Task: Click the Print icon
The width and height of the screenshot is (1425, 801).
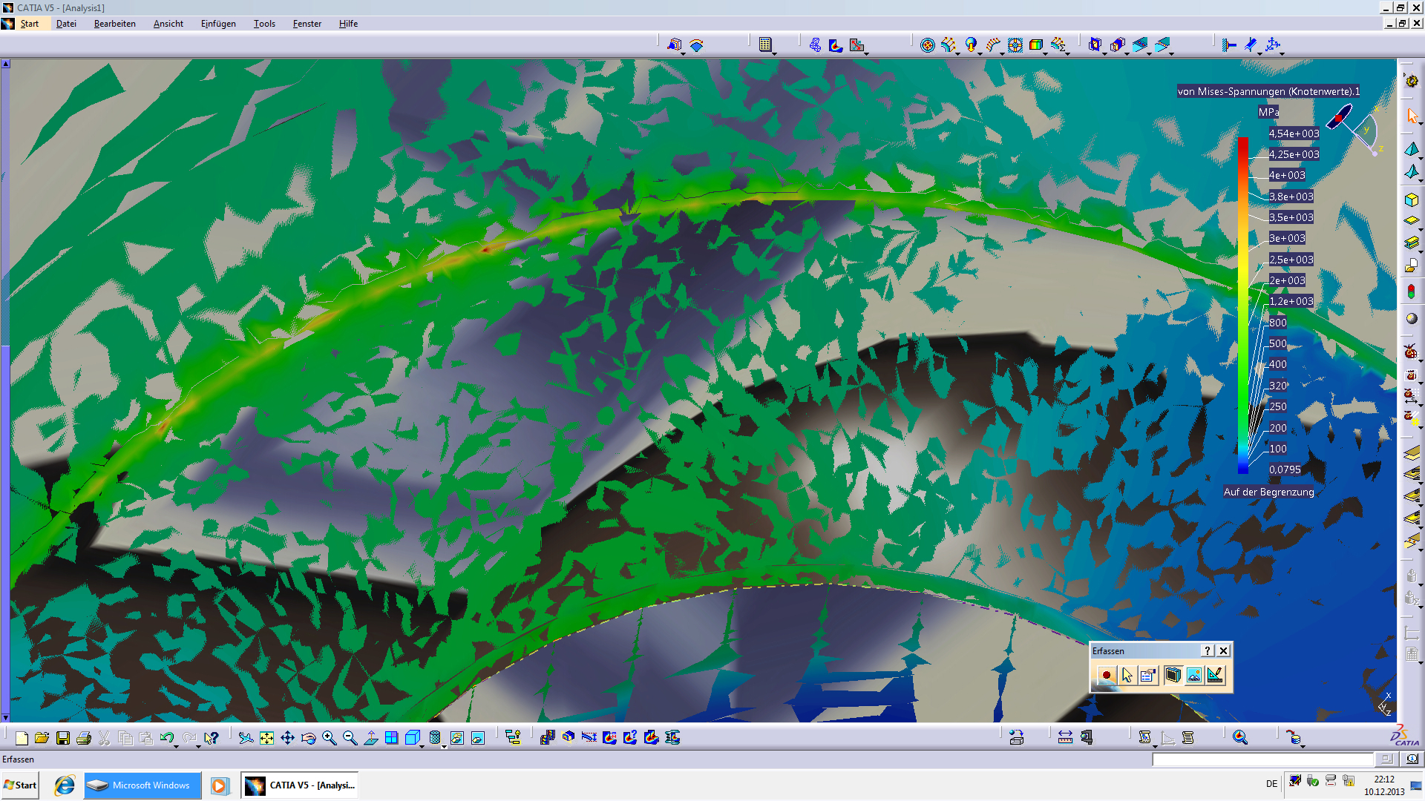Action: click(x=84, y=738)
